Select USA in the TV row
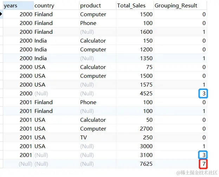The width and height of the screenshot is (219, 177). click(57, 138)
